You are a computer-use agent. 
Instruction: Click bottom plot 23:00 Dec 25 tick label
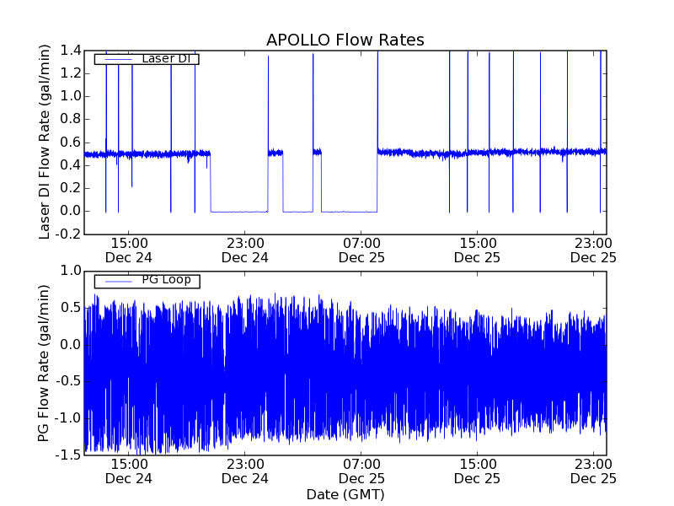593,471
